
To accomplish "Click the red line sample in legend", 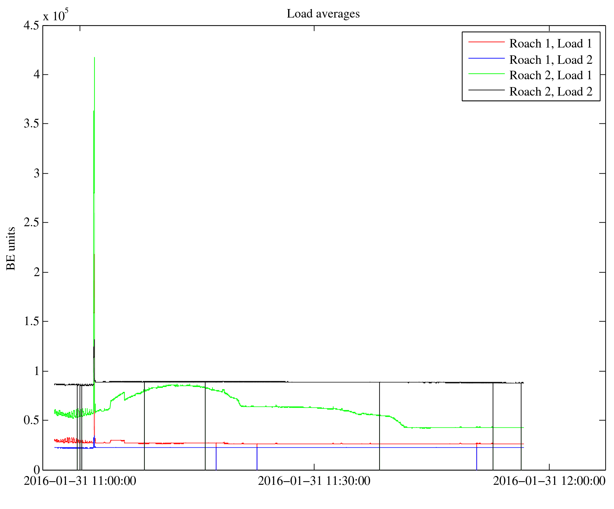I will coord(486,42).
